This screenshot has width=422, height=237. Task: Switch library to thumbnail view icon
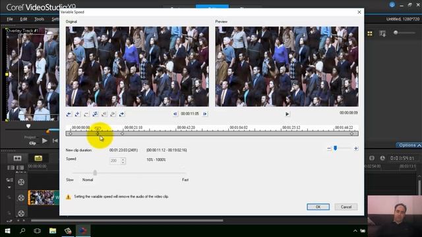[370, 34]
